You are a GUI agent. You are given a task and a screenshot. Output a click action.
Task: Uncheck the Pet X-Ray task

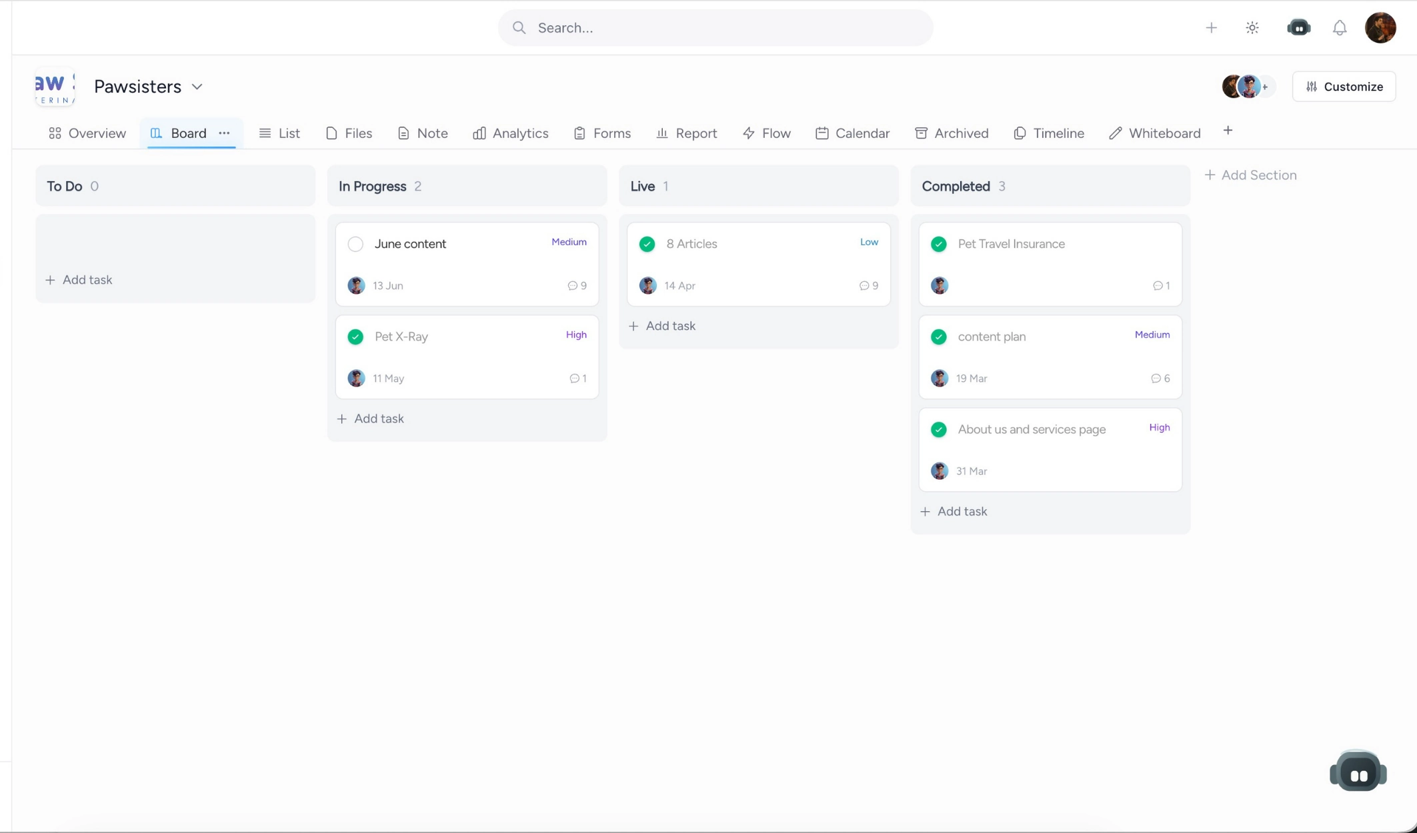pos(355,337)
